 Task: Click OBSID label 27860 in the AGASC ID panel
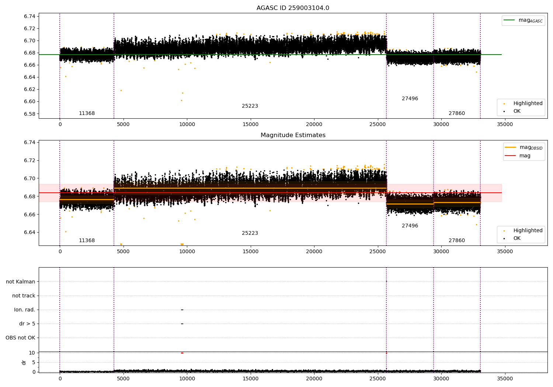coord(457,114)
